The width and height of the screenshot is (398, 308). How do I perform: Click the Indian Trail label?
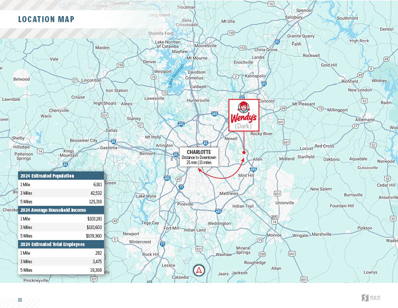243,206
